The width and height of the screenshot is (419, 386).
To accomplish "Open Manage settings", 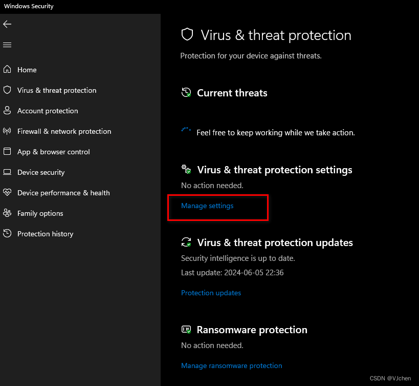I will [207, 206].
